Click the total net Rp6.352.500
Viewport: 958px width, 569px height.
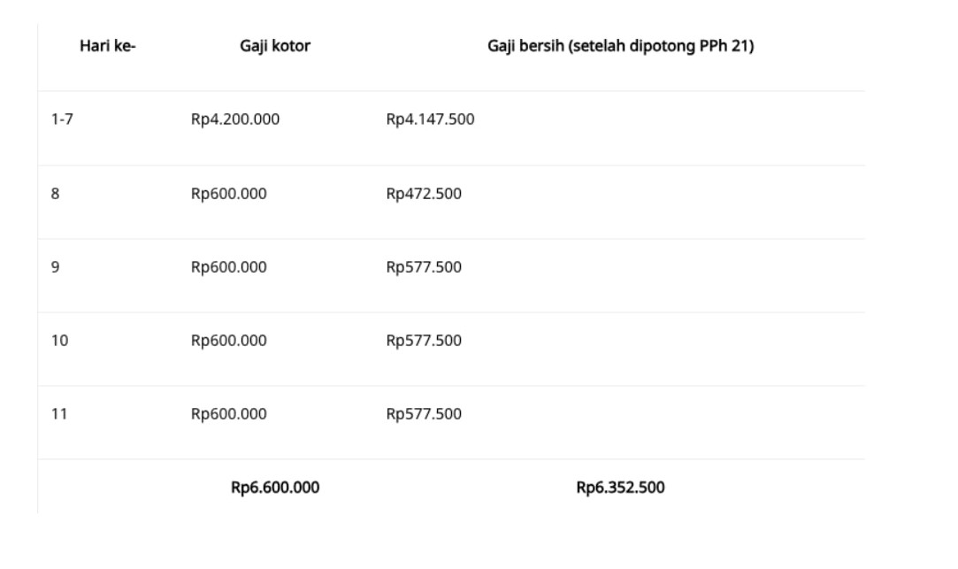tap(621, 488)
